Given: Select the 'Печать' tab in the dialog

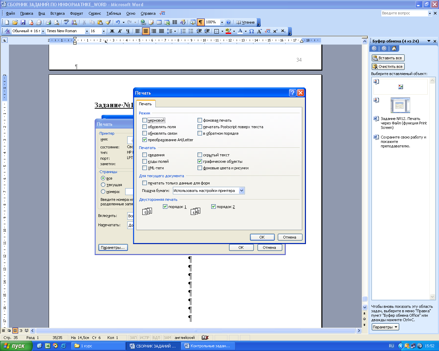Looking at the screenshot, I should (145, 104).
